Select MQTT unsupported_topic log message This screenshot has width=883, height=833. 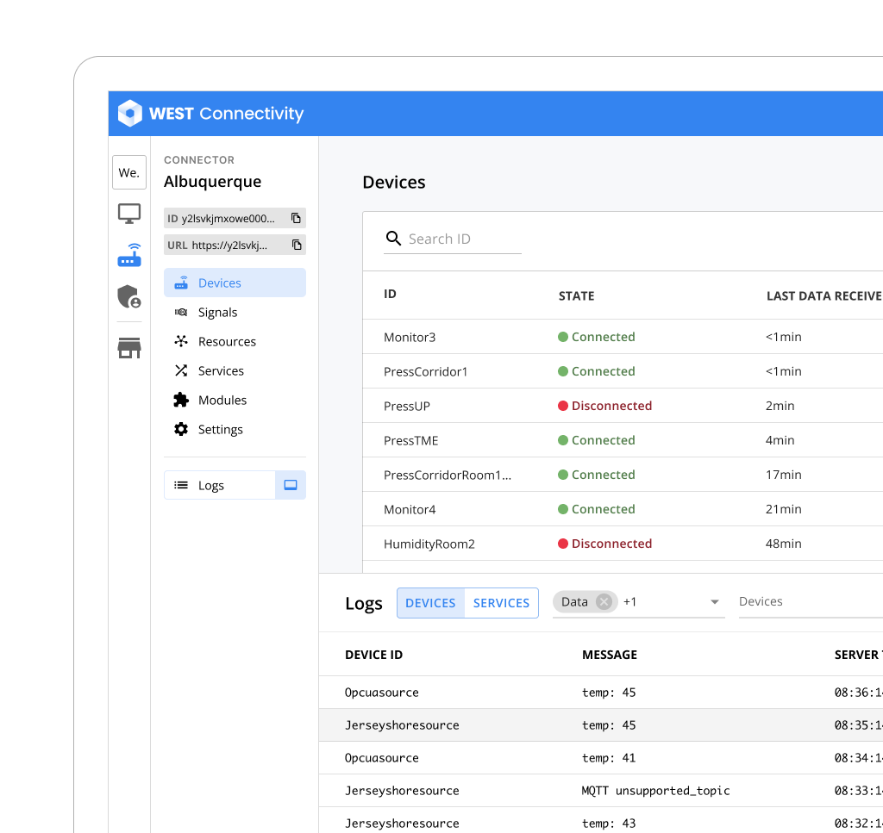click(x=655, y=790)
